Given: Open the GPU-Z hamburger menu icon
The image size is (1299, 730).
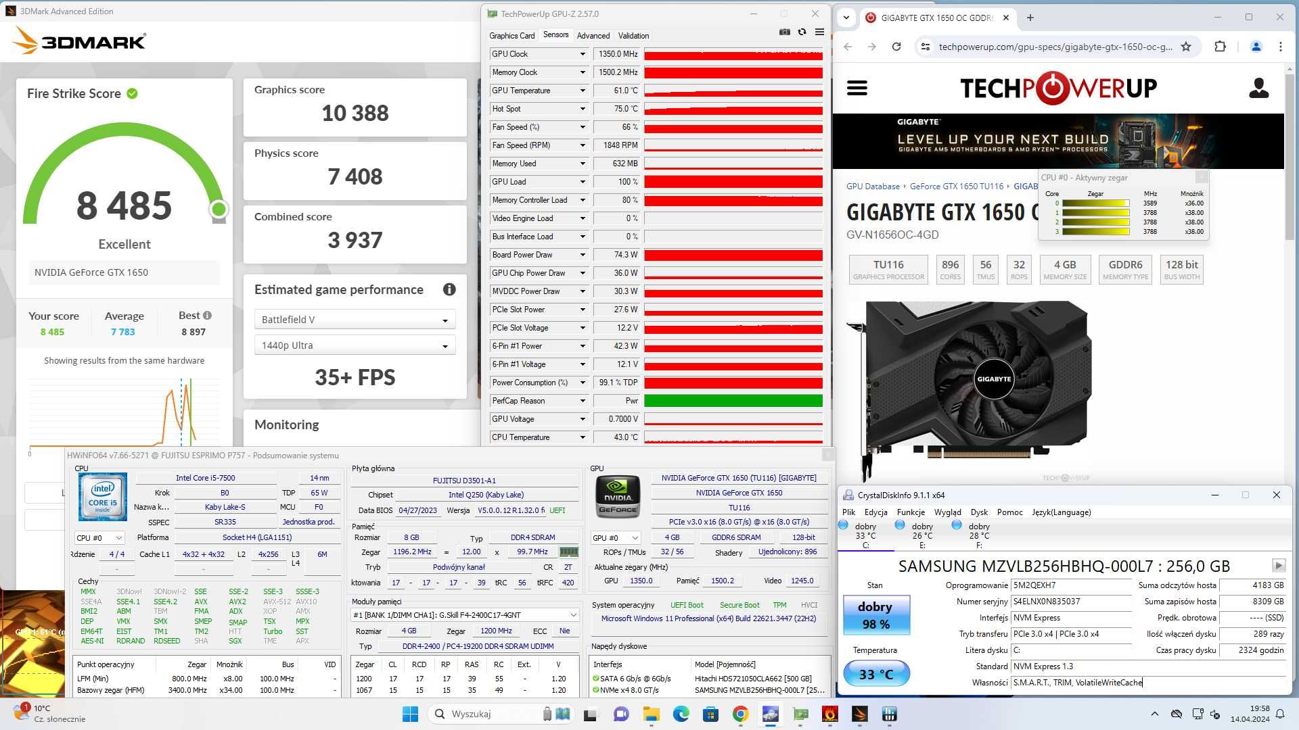Looking at the screenshot, I should click(819, 32).
